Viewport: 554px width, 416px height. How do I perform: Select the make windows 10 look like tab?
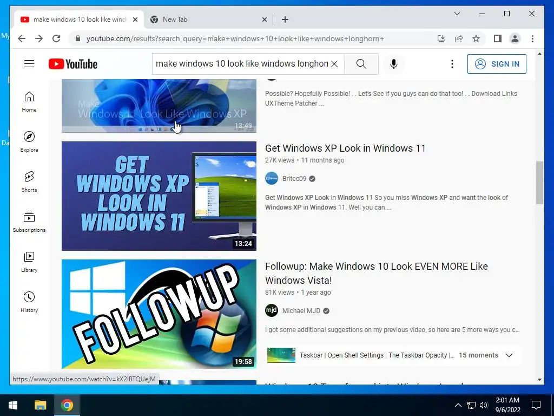click(80, 19)
